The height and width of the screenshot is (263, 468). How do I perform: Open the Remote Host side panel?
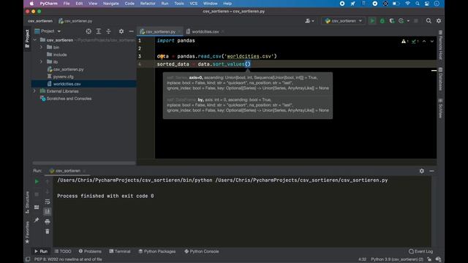440,44
